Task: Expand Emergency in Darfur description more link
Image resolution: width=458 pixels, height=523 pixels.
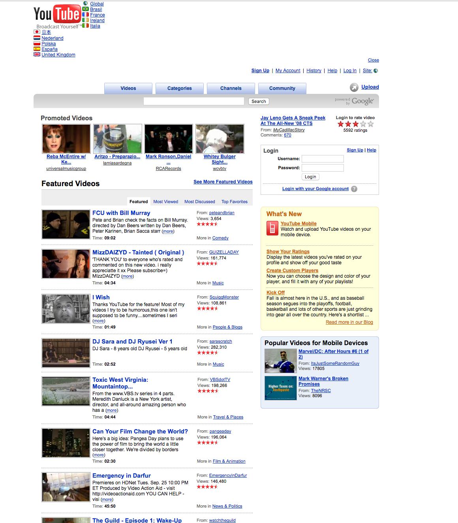Action: tap(107, 499)
